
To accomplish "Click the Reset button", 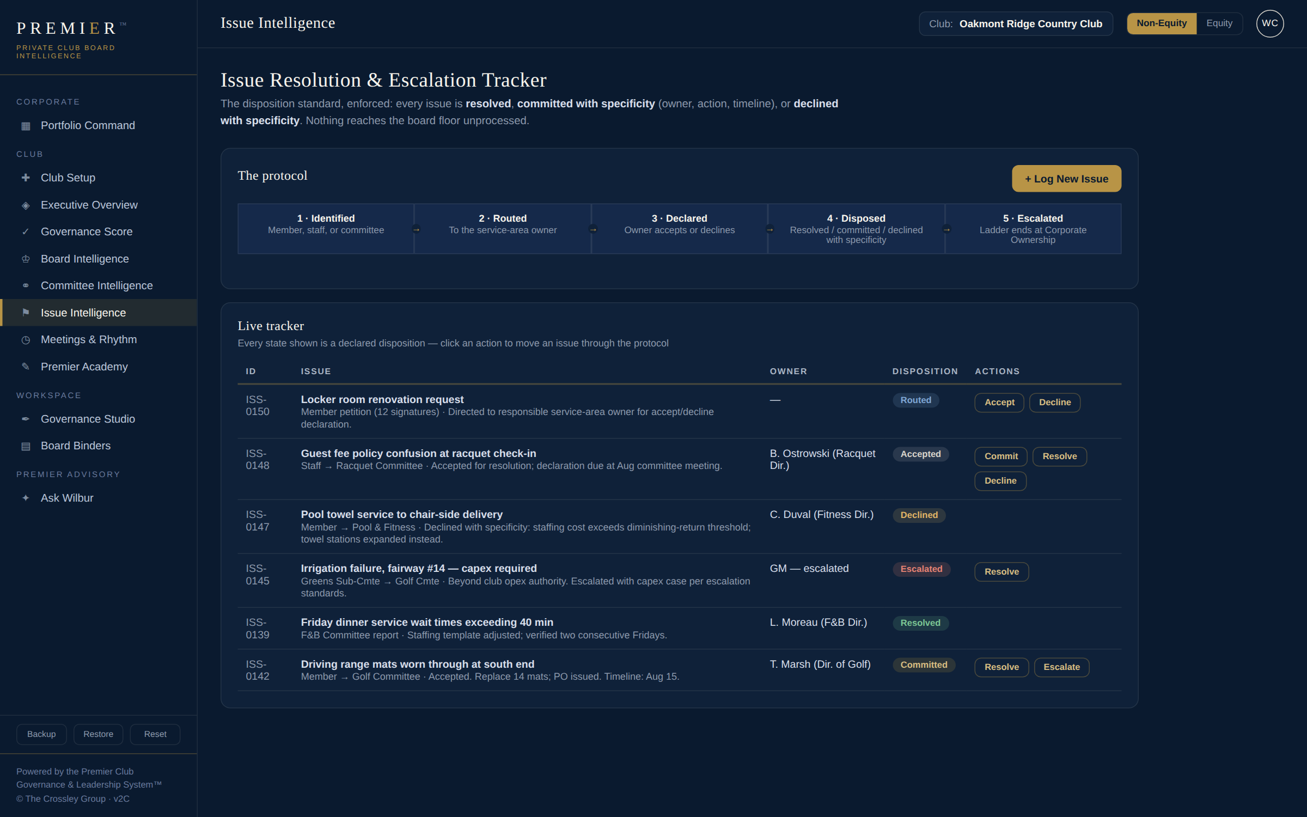I will 155,734.
